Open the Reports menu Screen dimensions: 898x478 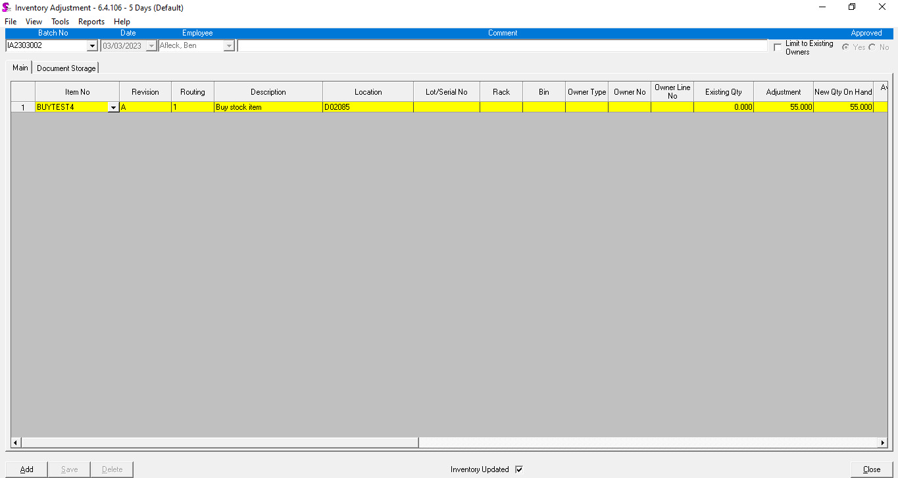point(91,22)
